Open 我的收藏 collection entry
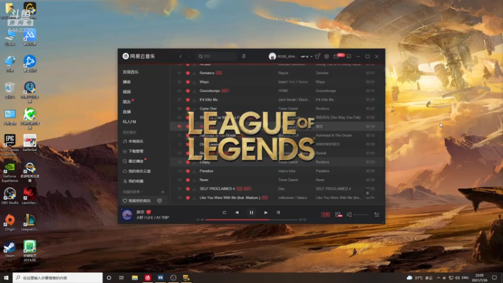This screenshot has width=503, height=283. tap(133, 181)
